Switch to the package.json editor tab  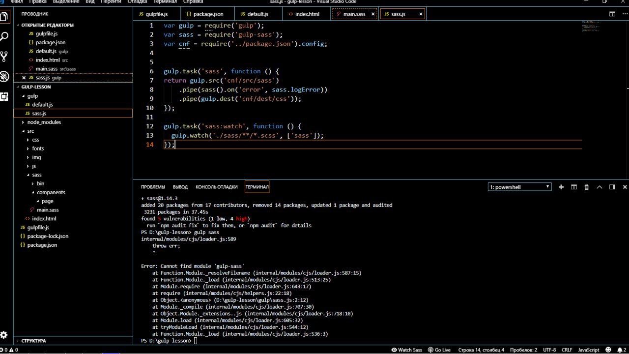(208, 14)
